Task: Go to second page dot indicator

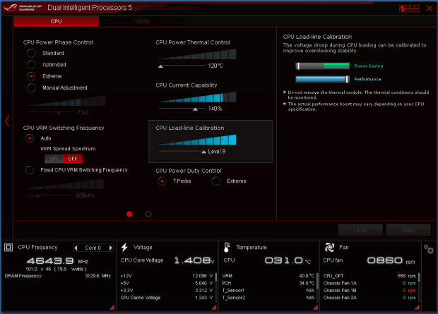Action: (148, 214)
